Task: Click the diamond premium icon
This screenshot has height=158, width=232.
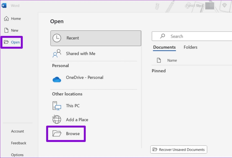Action: [225, 5]
